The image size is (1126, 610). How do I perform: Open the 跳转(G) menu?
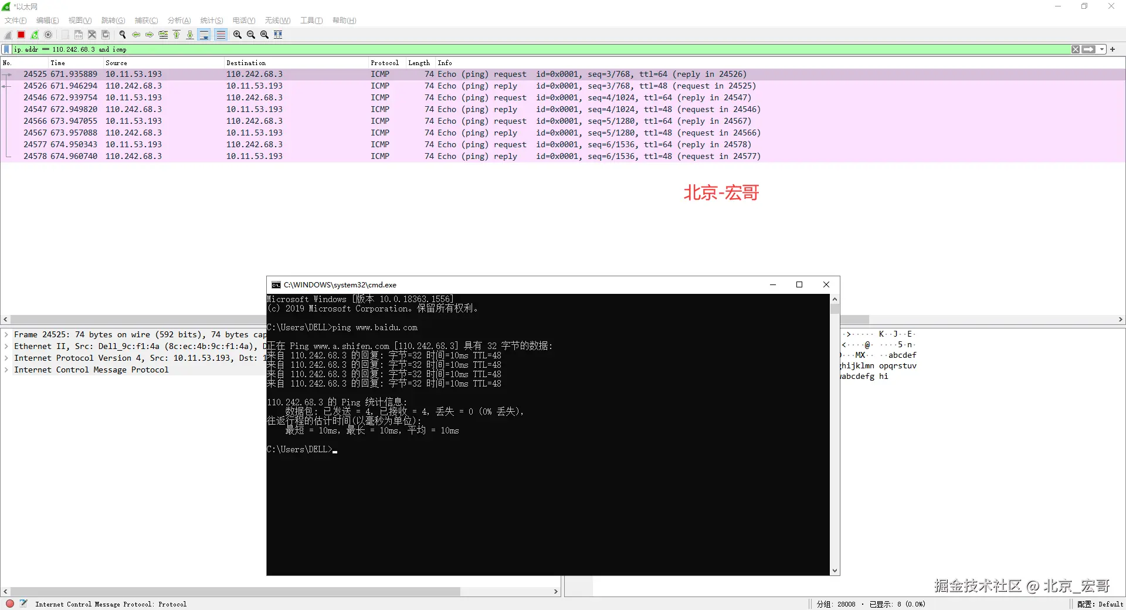pyautogui.click(x=113, y=21)
